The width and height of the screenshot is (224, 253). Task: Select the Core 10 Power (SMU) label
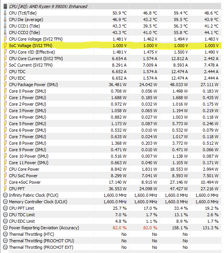point(29,156)
